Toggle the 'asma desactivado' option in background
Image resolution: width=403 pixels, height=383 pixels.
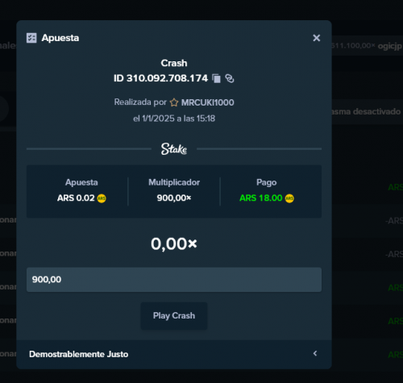[366, 111]
